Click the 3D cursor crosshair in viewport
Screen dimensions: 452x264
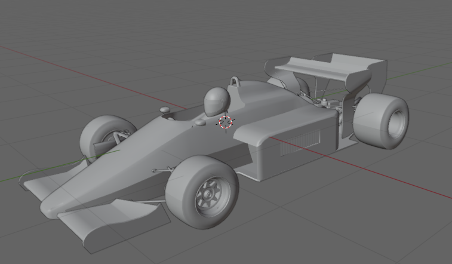tap(226, 122)
